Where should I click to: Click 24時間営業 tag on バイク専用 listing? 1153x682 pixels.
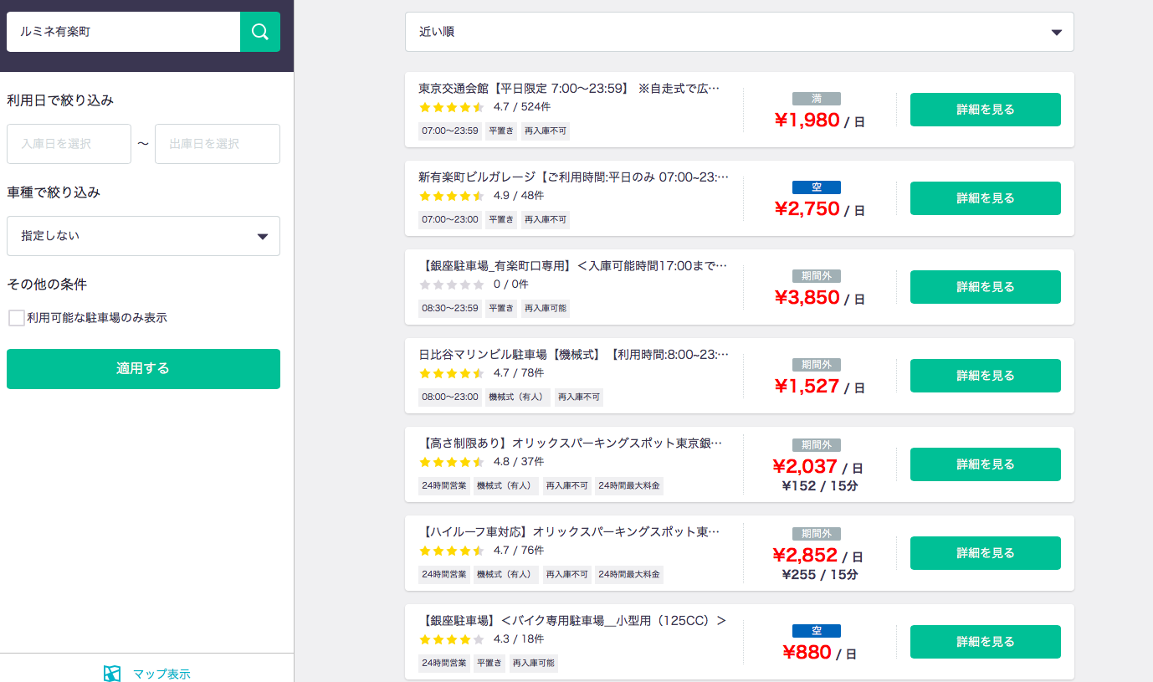(444, 663)
